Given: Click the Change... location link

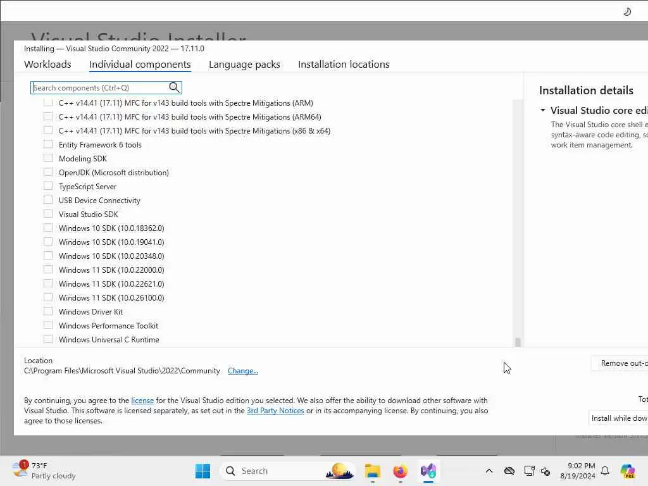Looking at the screenshot, I should tap(243, 371).
